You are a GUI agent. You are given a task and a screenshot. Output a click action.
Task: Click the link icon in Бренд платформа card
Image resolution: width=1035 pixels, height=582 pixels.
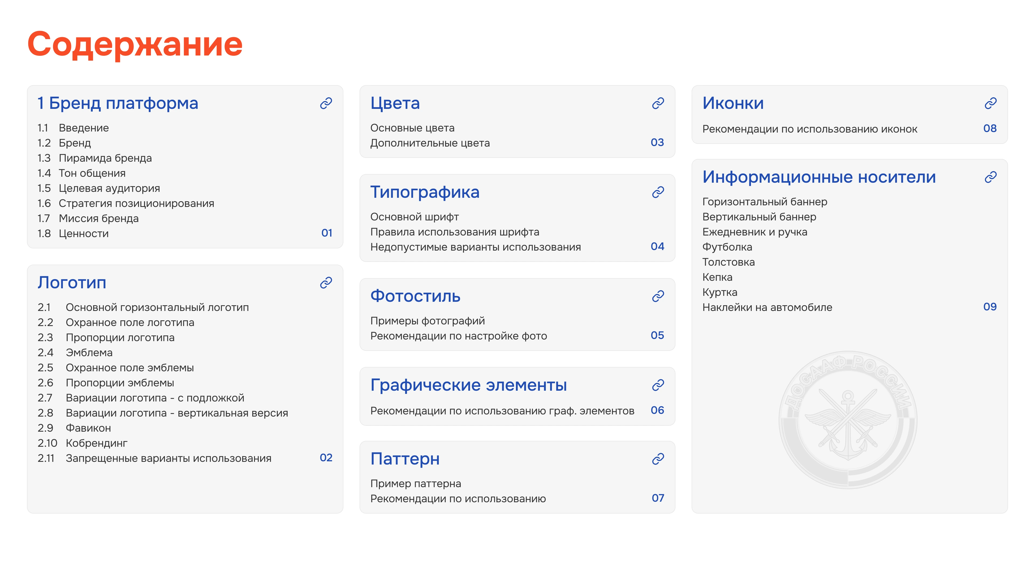point(326,103)
